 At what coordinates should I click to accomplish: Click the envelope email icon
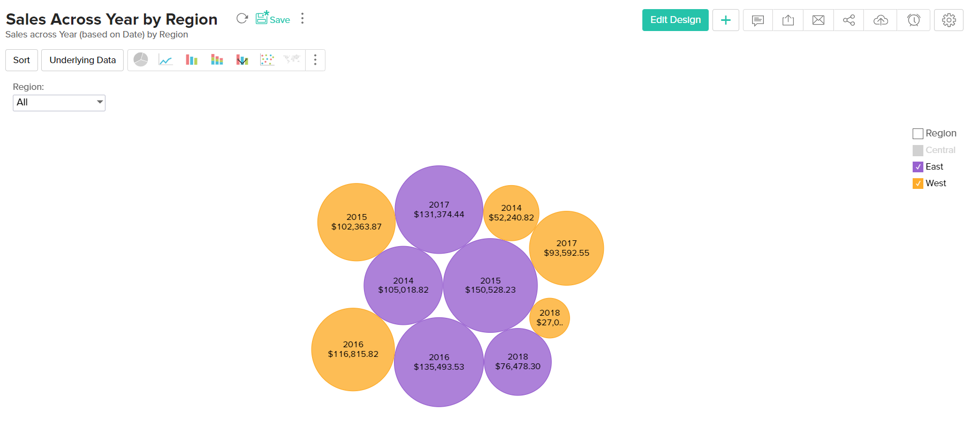tap(818, 20)
